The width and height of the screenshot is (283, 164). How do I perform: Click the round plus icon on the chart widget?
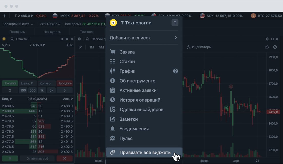pos(79,39)
